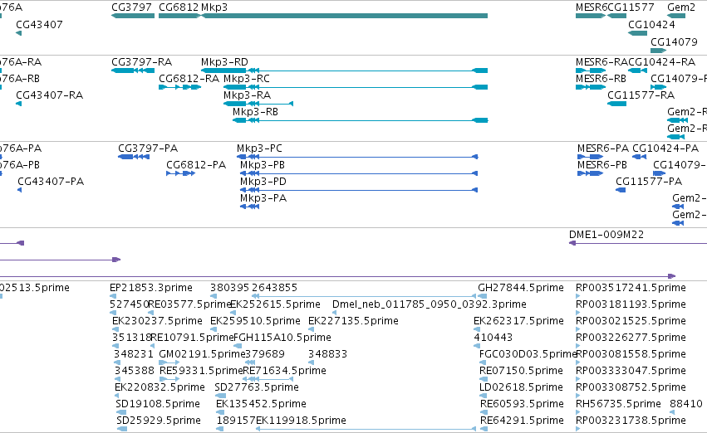Image resolution: width=707 pixels, height=433 pixels.
Task: Select the EK230237.5prime EST label
Action: (x=157, y=321)
